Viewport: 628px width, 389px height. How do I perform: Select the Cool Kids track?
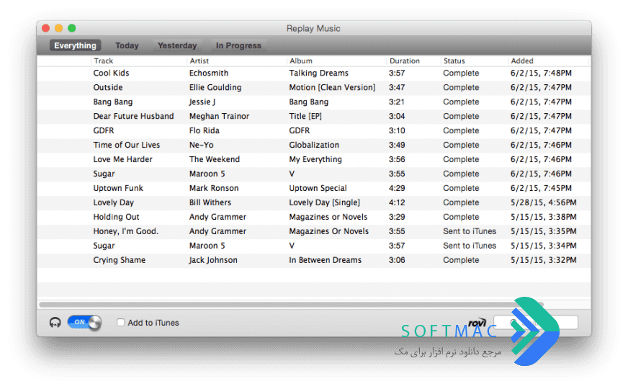(111, 73)
